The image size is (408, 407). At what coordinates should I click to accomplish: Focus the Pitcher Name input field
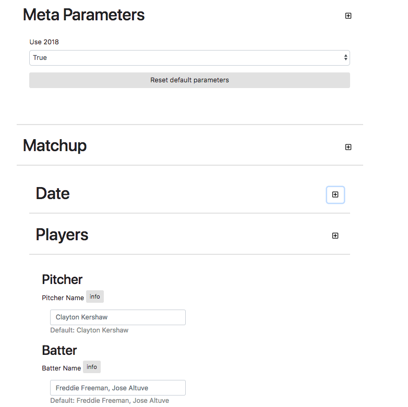(117, 317)
